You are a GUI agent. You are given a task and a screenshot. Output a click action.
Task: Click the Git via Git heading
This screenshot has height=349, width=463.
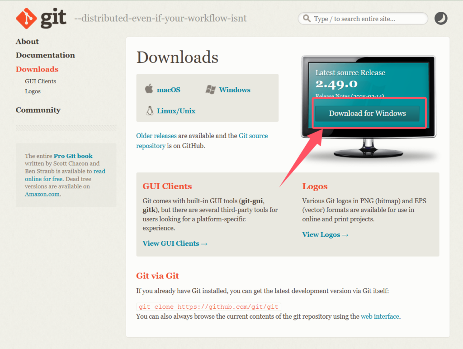coord(157,276)
